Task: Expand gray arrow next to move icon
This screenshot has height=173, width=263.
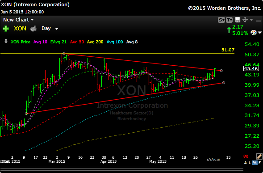Action: [251, 20]
